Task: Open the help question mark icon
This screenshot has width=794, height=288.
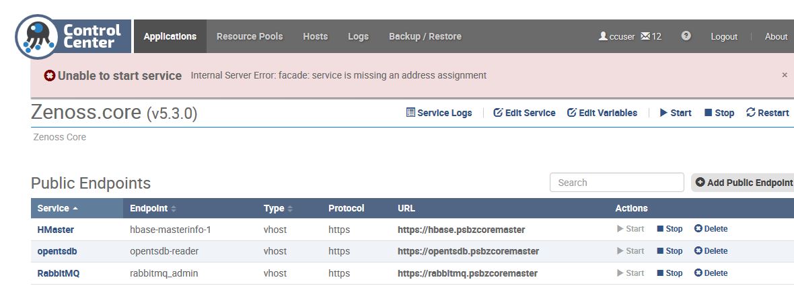Action: (686, 36)
